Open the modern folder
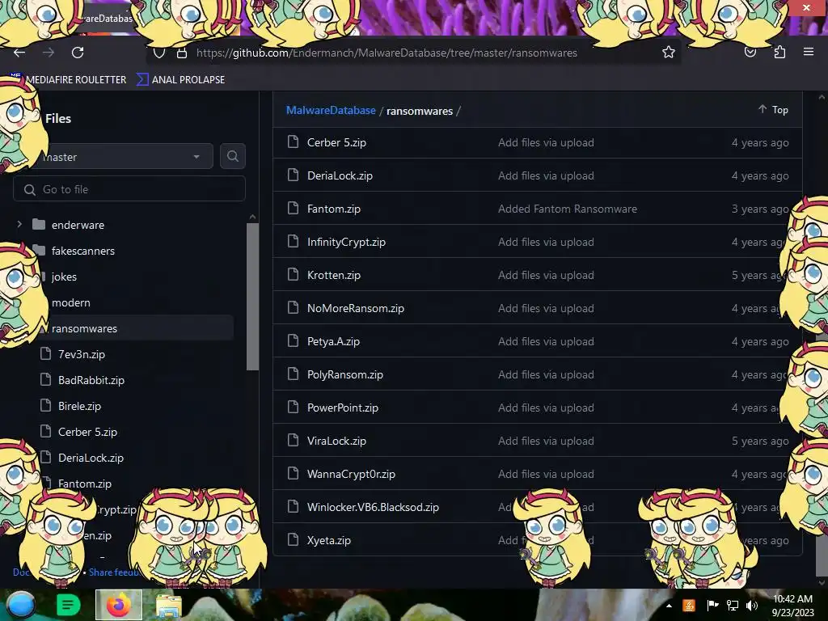Screen dimensions: 828x621 [x=71, y=302]
